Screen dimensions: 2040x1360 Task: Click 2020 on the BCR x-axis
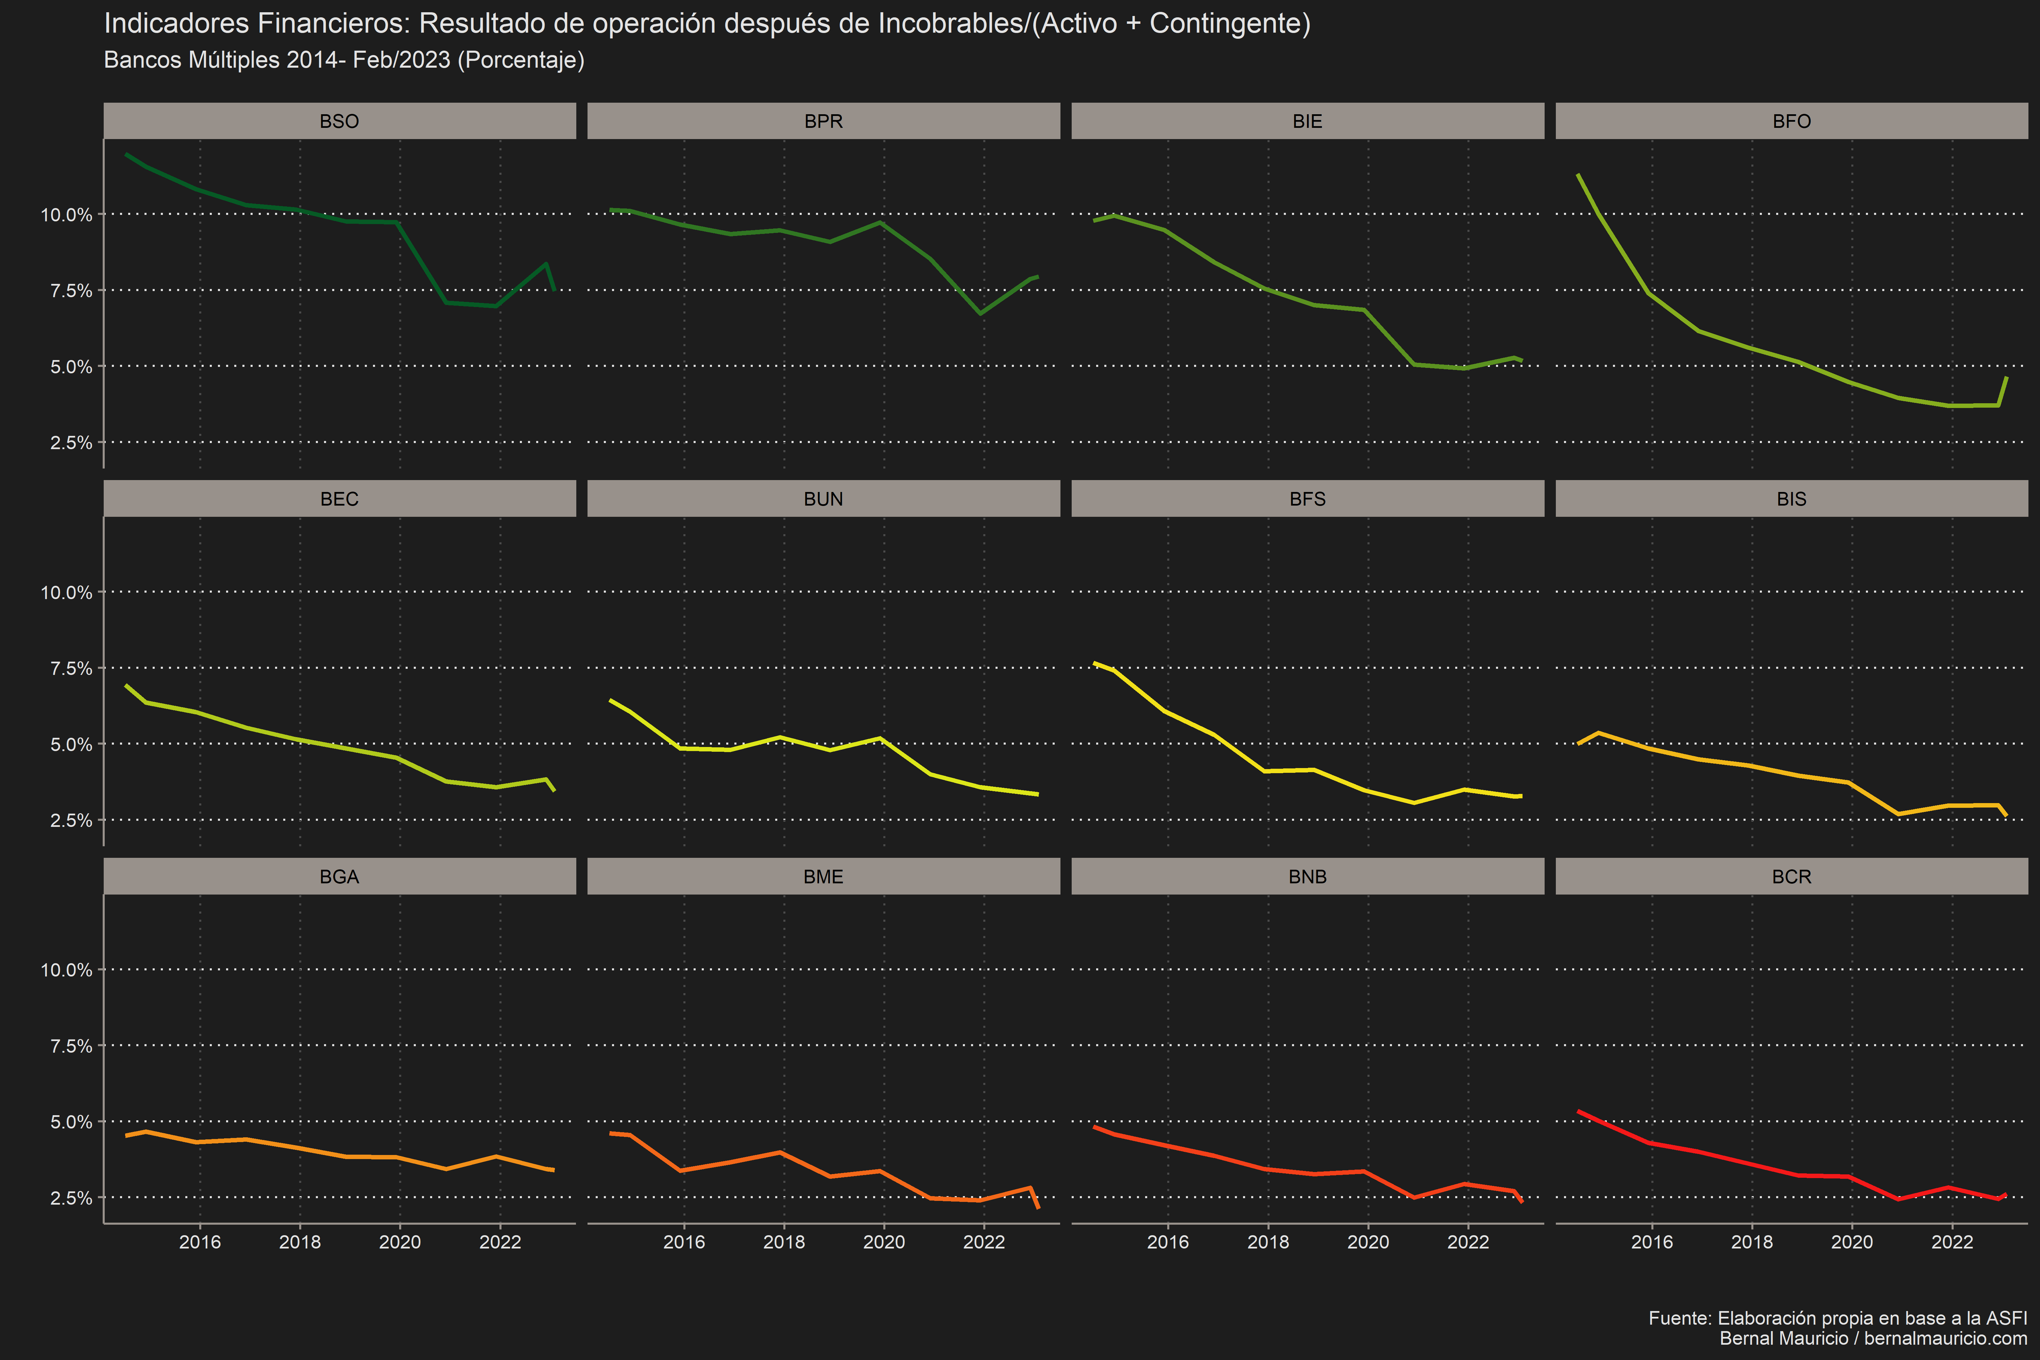[x=1852, y=1242]
